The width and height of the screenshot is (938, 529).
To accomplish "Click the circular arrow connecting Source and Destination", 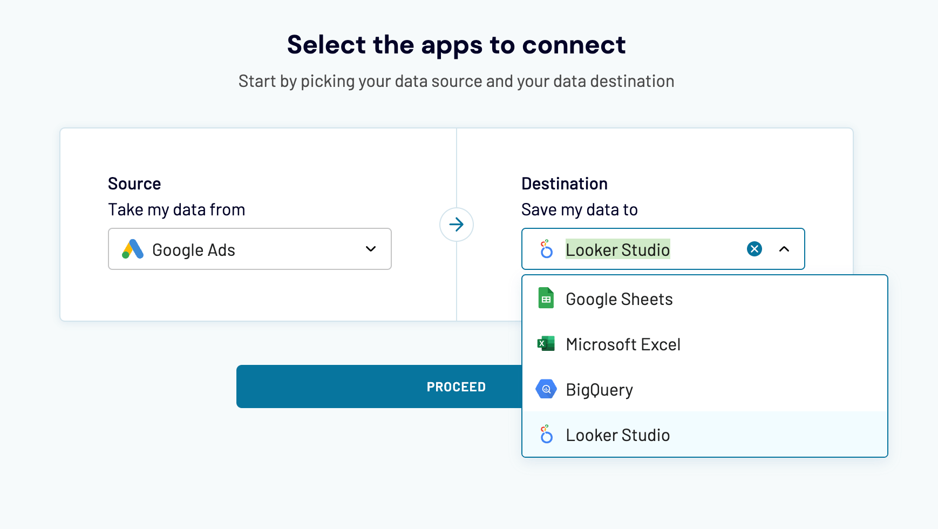I will click(457, 225).
